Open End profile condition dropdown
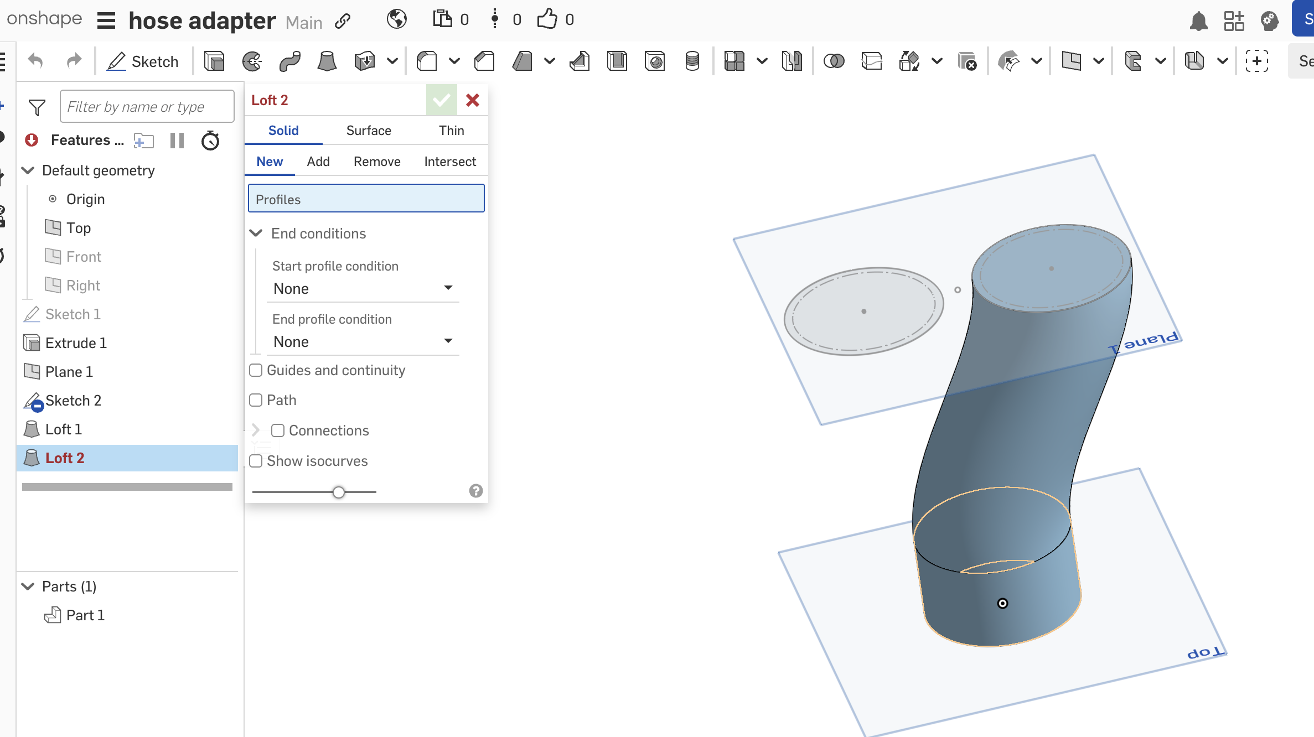The height and width of the screenshot is (737, 1314). [363, 341]
